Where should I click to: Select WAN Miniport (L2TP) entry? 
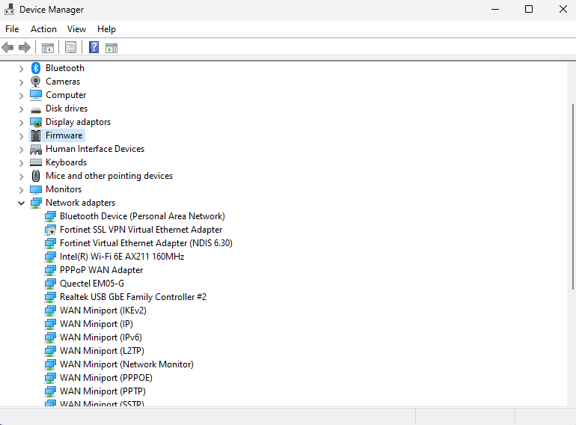point(102,351)
